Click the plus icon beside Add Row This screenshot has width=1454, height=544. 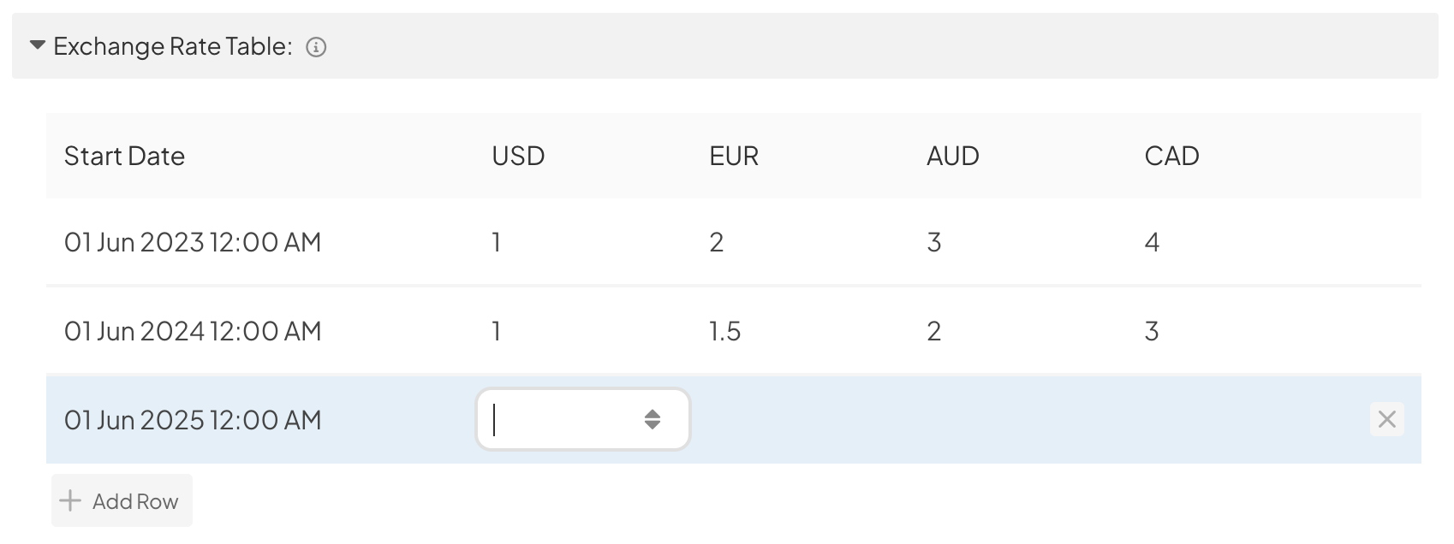coord(70,500)
